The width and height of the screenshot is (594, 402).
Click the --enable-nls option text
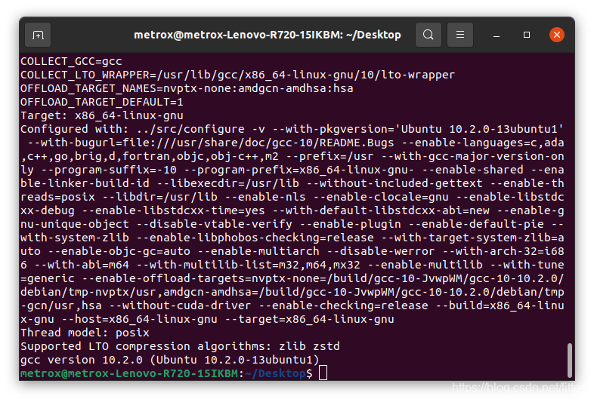point(265,197)
